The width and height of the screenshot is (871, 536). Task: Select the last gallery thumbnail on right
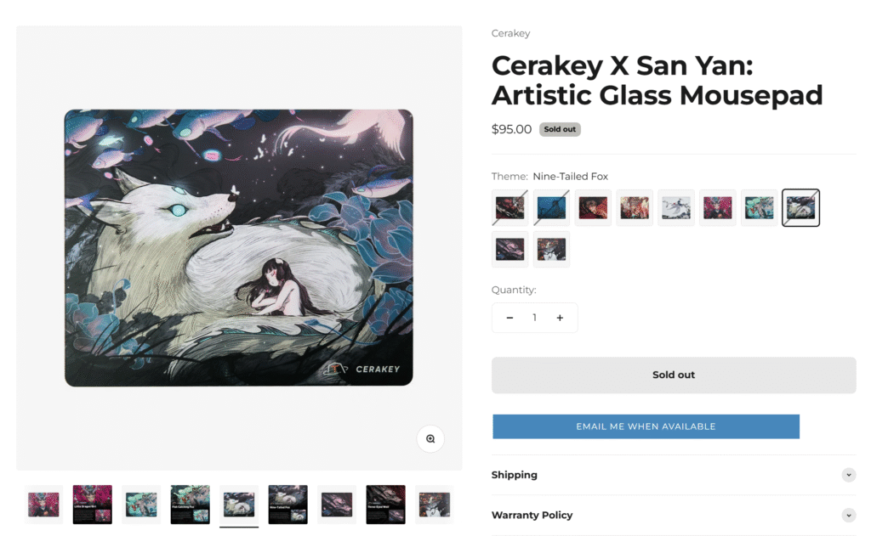click(435, 505)
